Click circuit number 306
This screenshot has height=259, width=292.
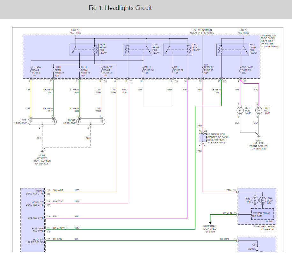tap(77, 239)
